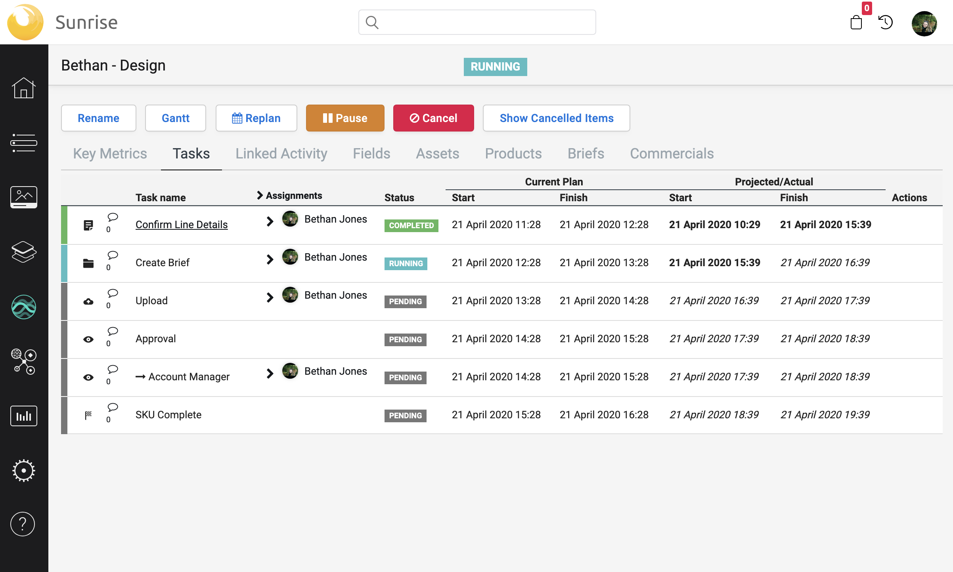
Task: Expand assignments for Confirm Line Details
Action: coord(270,221)
